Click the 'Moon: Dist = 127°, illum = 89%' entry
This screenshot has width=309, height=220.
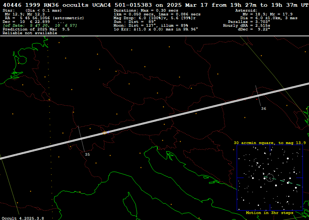(x=151, y=25)
